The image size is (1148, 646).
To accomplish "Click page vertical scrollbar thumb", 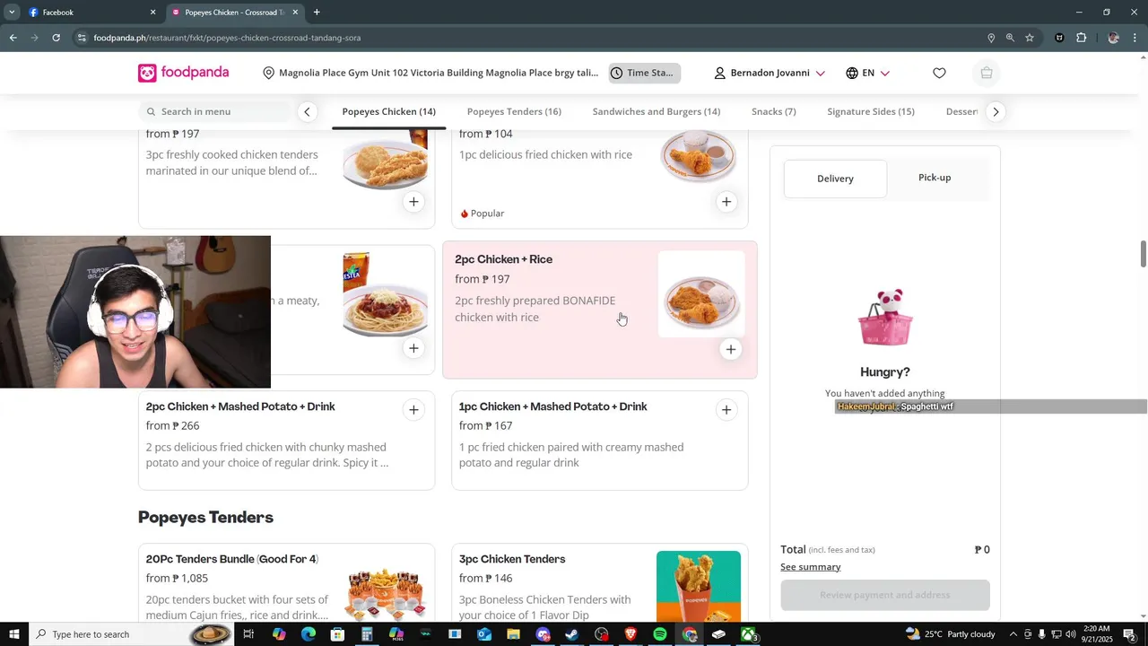I will (x=1143, y=254).
